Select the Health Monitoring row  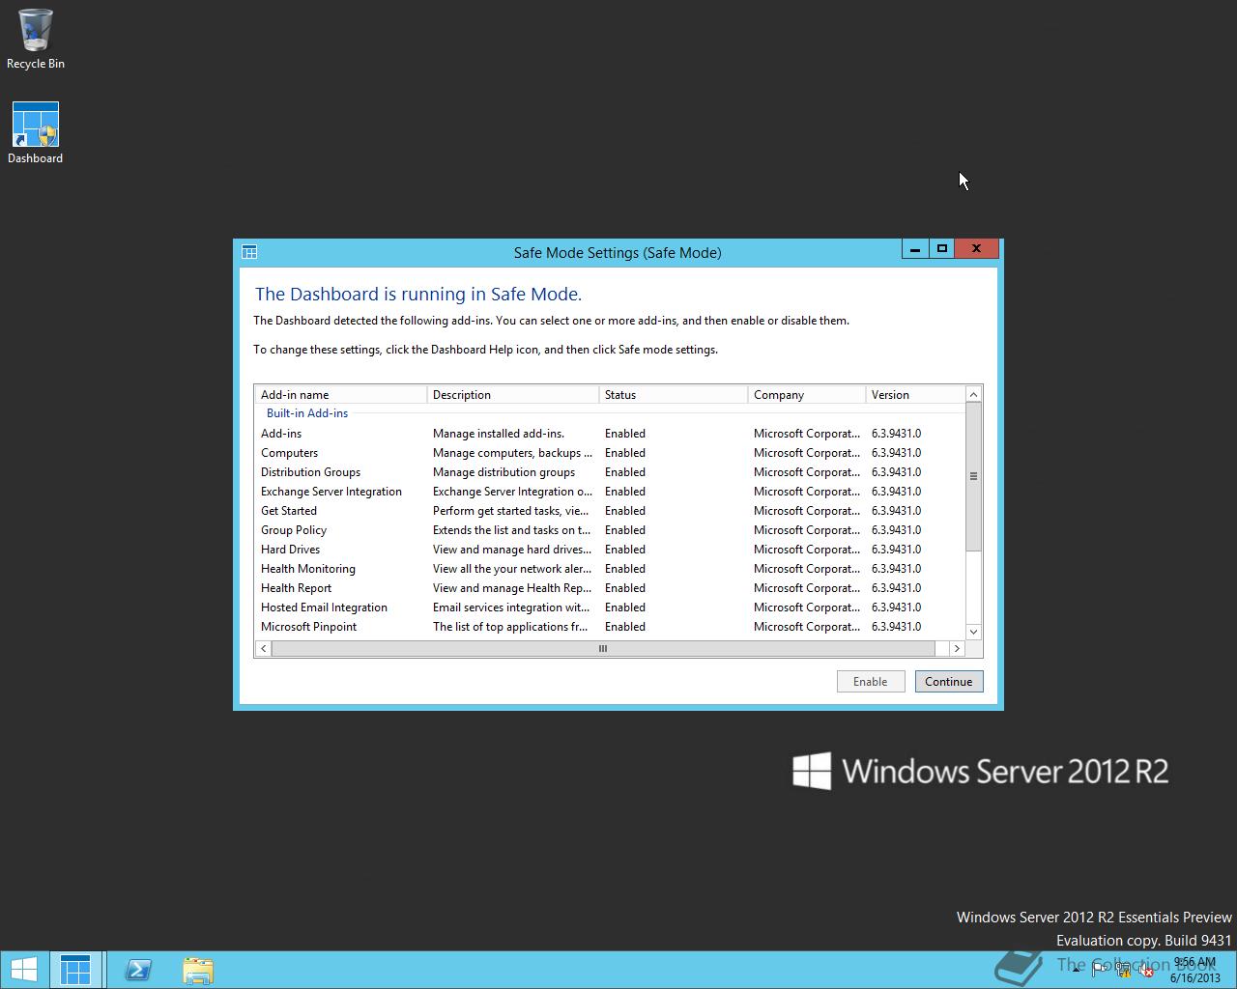tap(610, 569)
